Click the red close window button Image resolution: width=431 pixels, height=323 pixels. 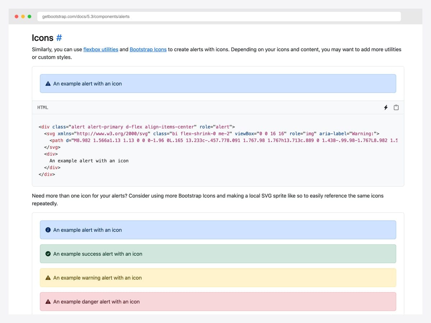(x=17, y=17)
